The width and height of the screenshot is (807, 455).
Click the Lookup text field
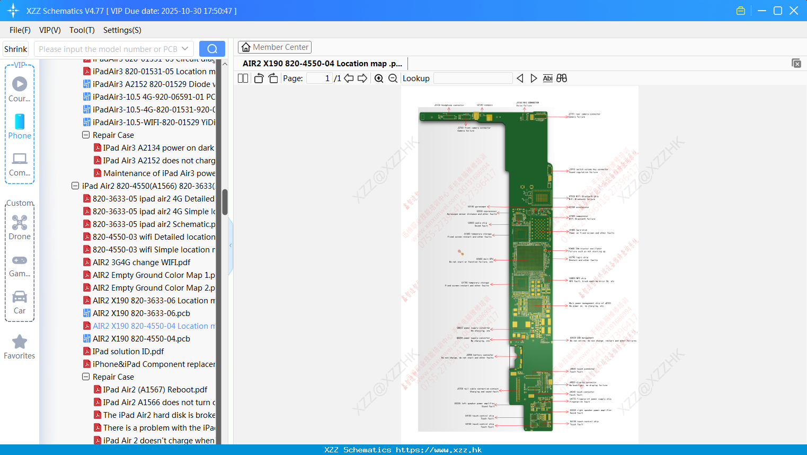473,78
